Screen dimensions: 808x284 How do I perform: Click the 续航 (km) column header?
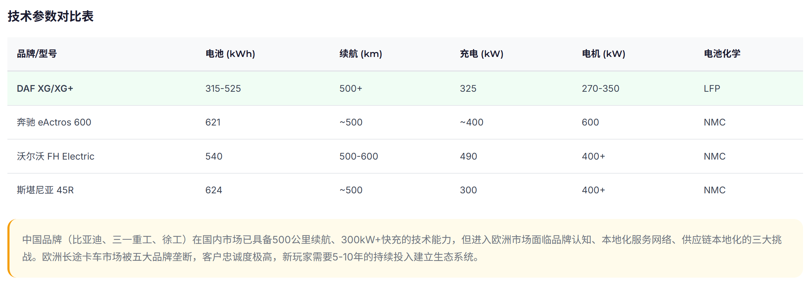pyautogui.click(x=360, y=54)
